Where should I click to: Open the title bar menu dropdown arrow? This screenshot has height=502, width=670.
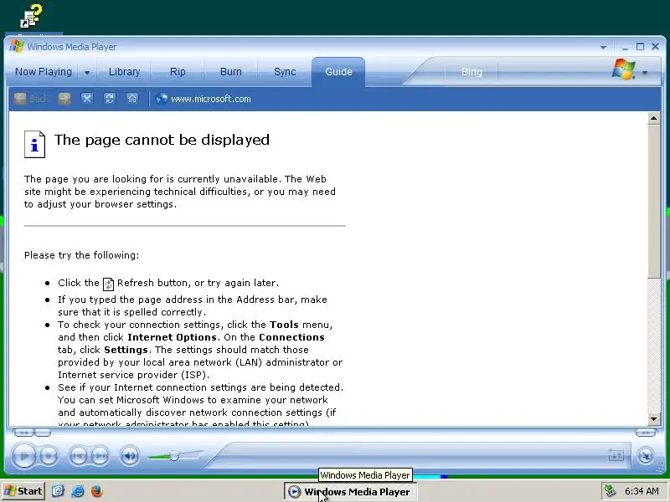coord(603,47)
